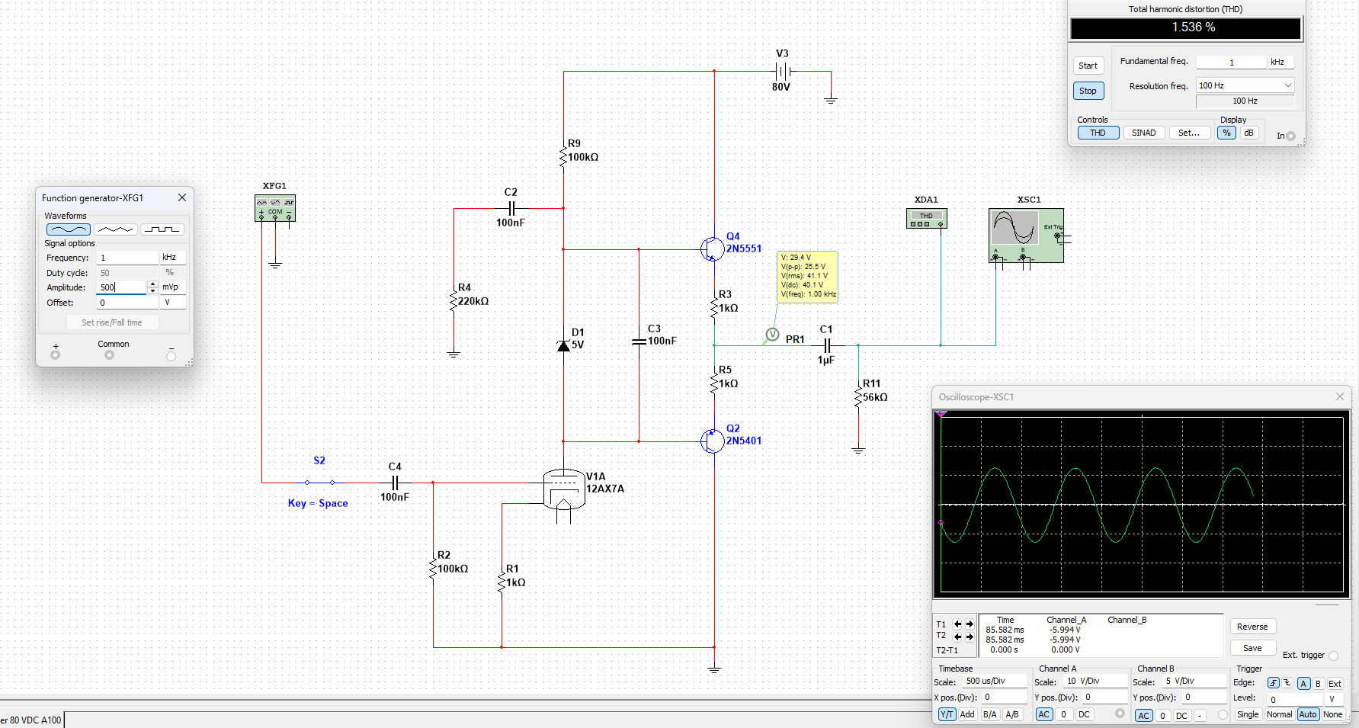Select the D1 5V zener diode
Screen dimensions: 1359x728
click(x=564, y=345)
